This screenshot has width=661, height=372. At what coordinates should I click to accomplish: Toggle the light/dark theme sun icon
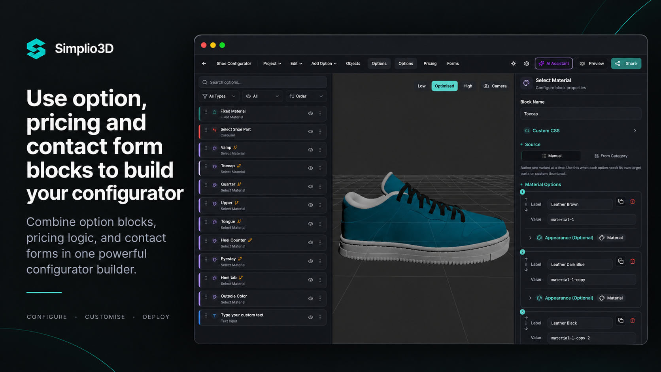514,64
